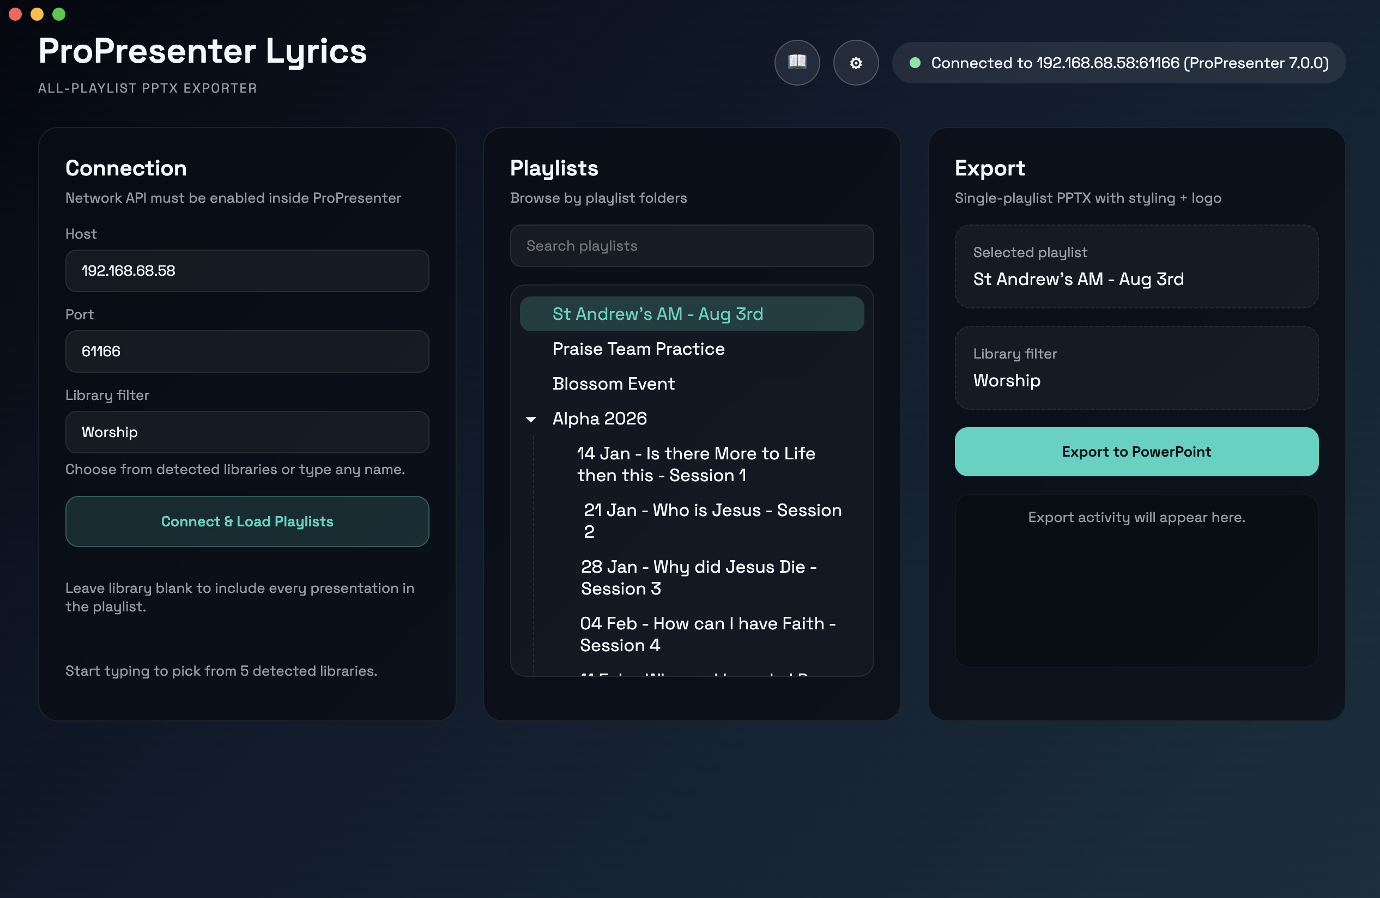The width and height of the screenshot is (1380, 898).
Task: Click the Search playlists field
Action: (x=691, y=246)
